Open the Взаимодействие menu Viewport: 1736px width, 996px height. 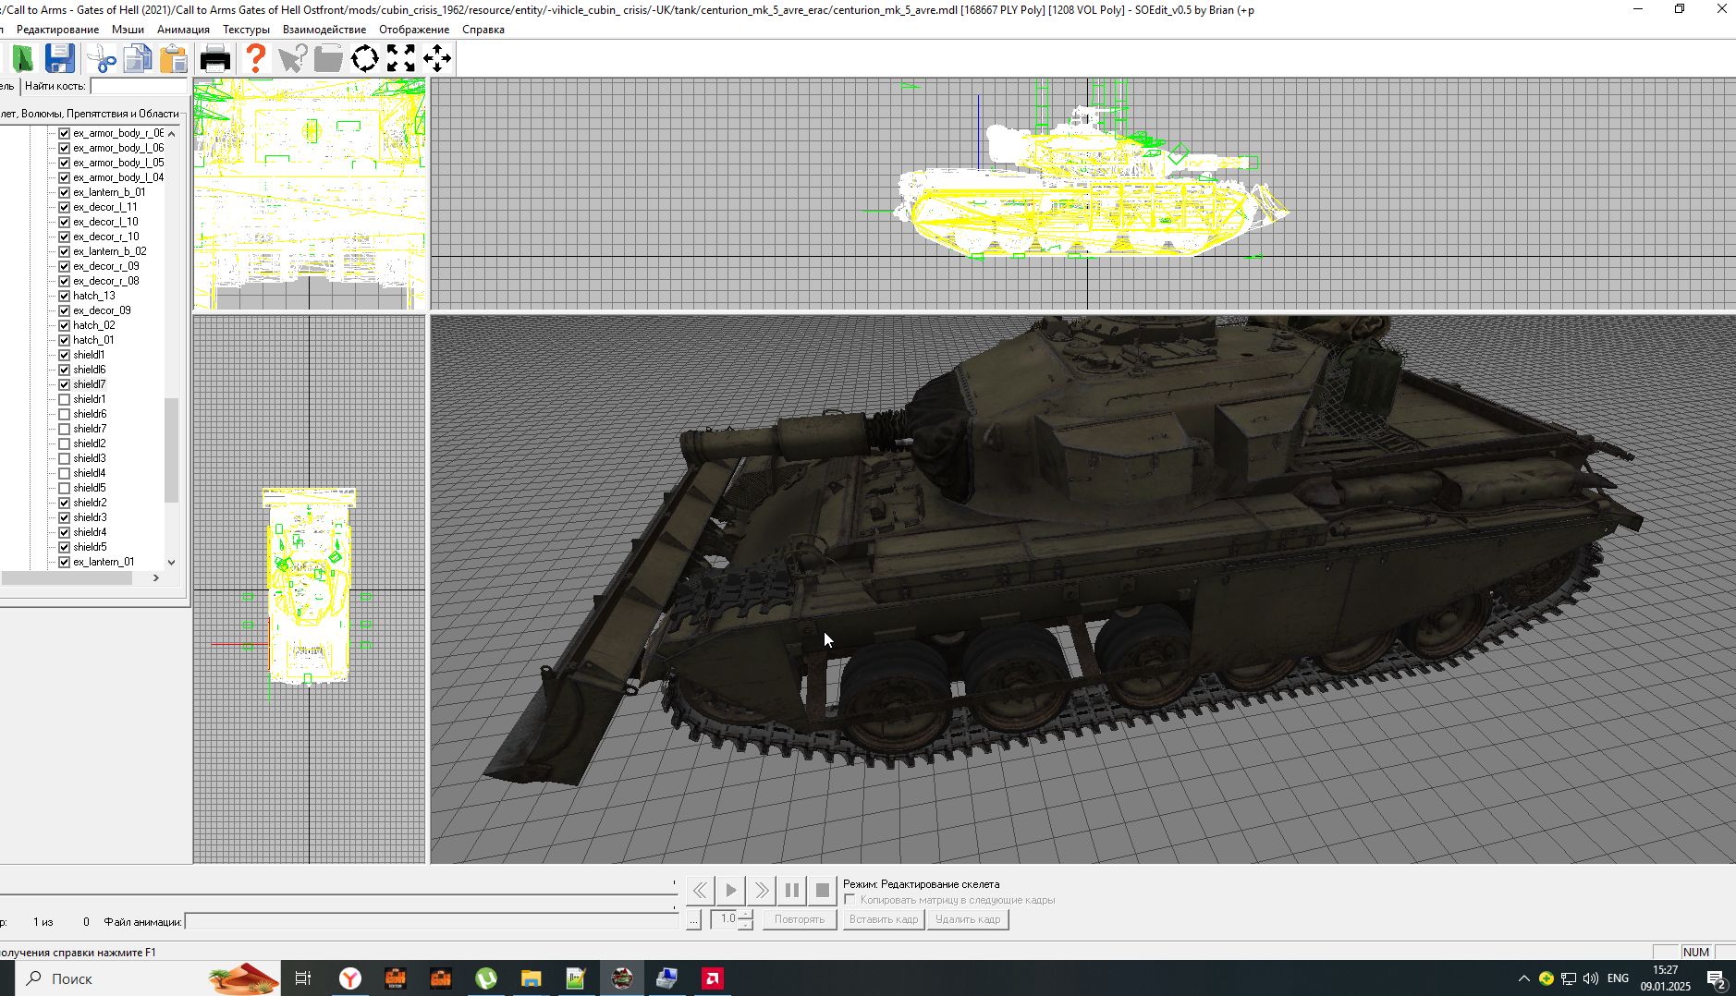[x=324, y=30]
